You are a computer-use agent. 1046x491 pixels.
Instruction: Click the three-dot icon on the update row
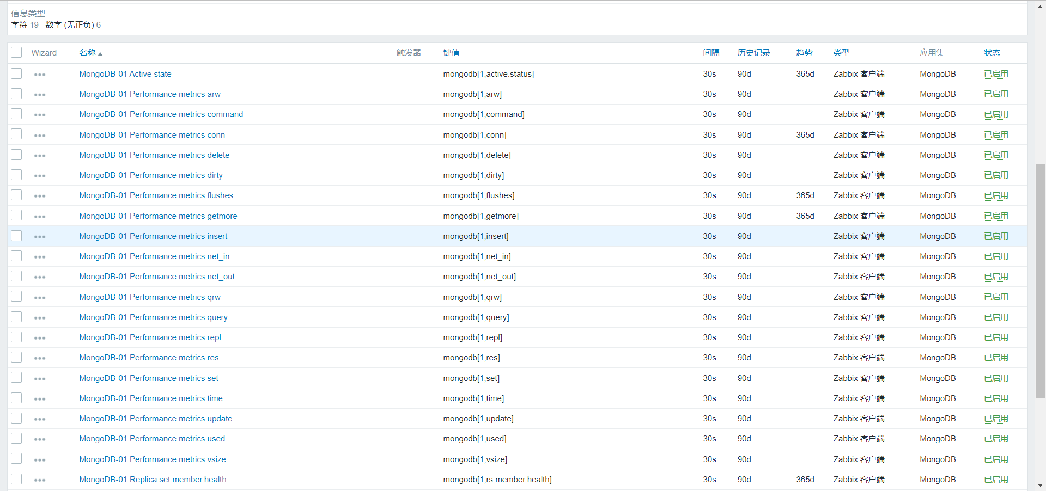point(40,419)
